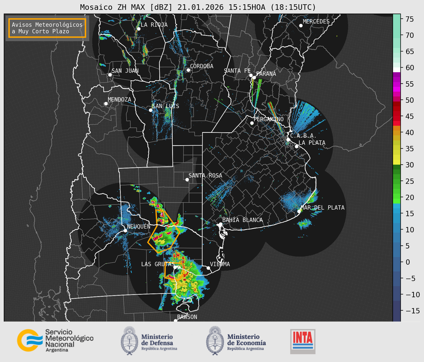424x362 pixels.
Task: Click the LAS GRUTAS label text
Action: click(158, 264)
